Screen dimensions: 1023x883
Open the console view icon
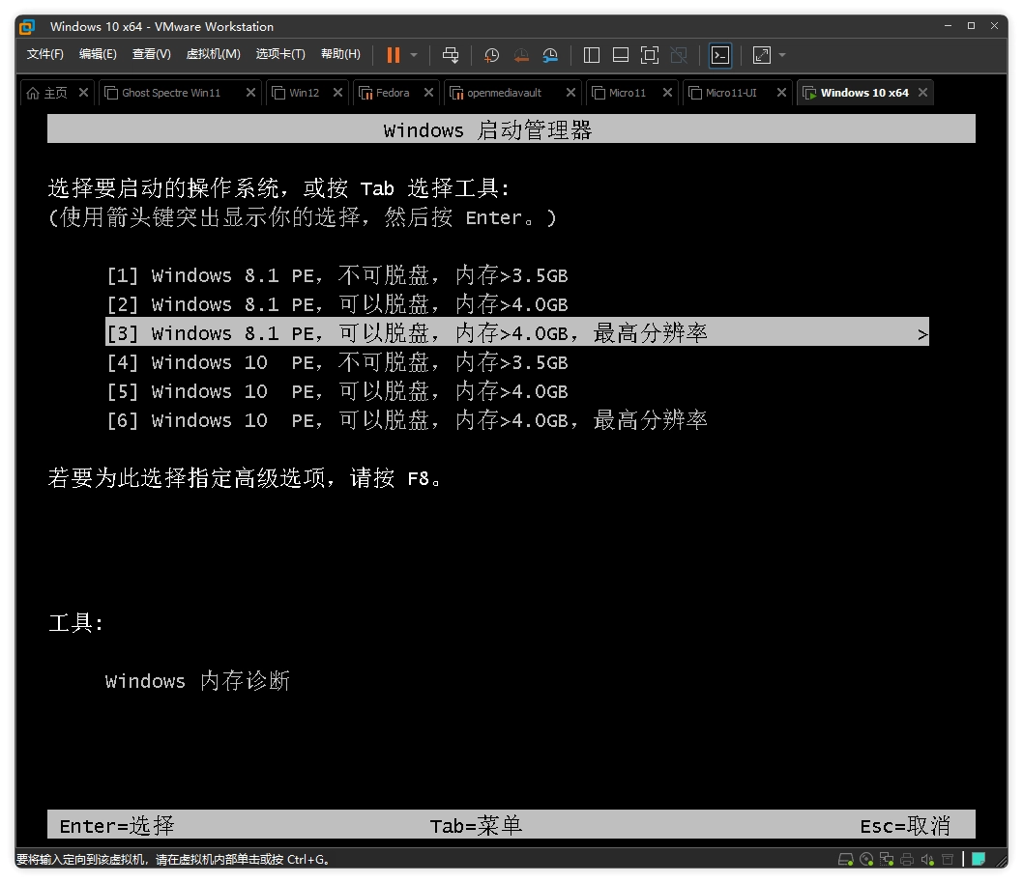pos(719,55)
